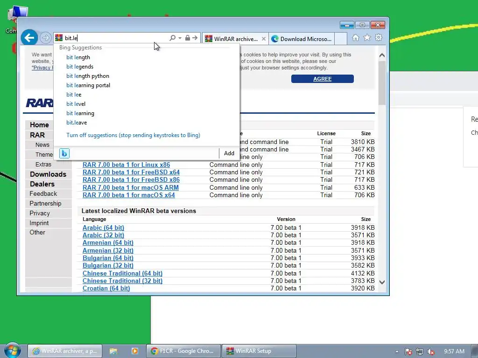Download the Croatian (64 bit) version

(x=106, y=288)
